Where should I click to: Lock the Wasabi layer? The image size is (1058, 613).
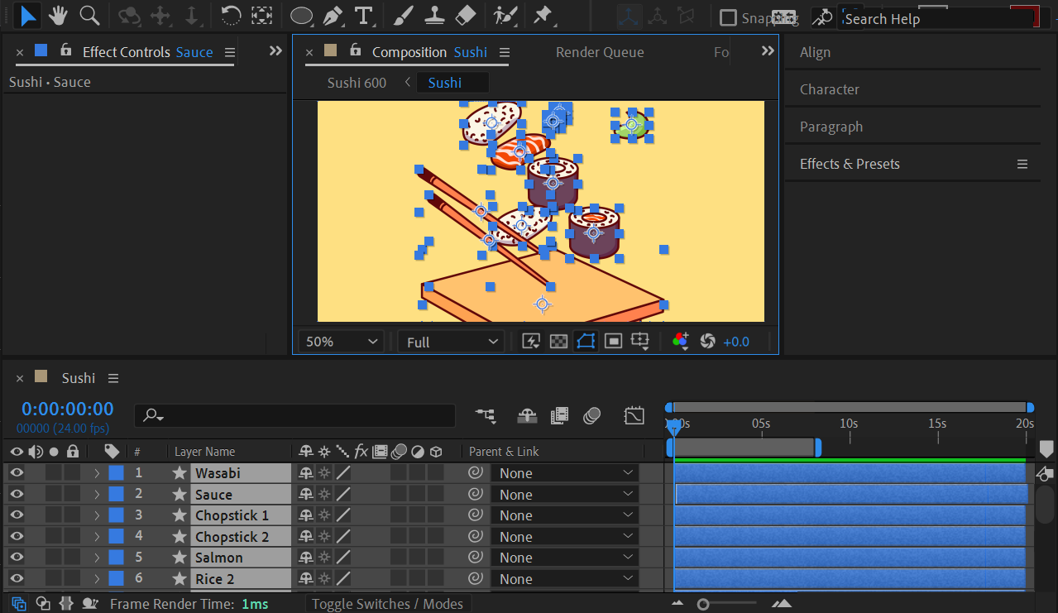pyautogui.click(x=72, y=472)
